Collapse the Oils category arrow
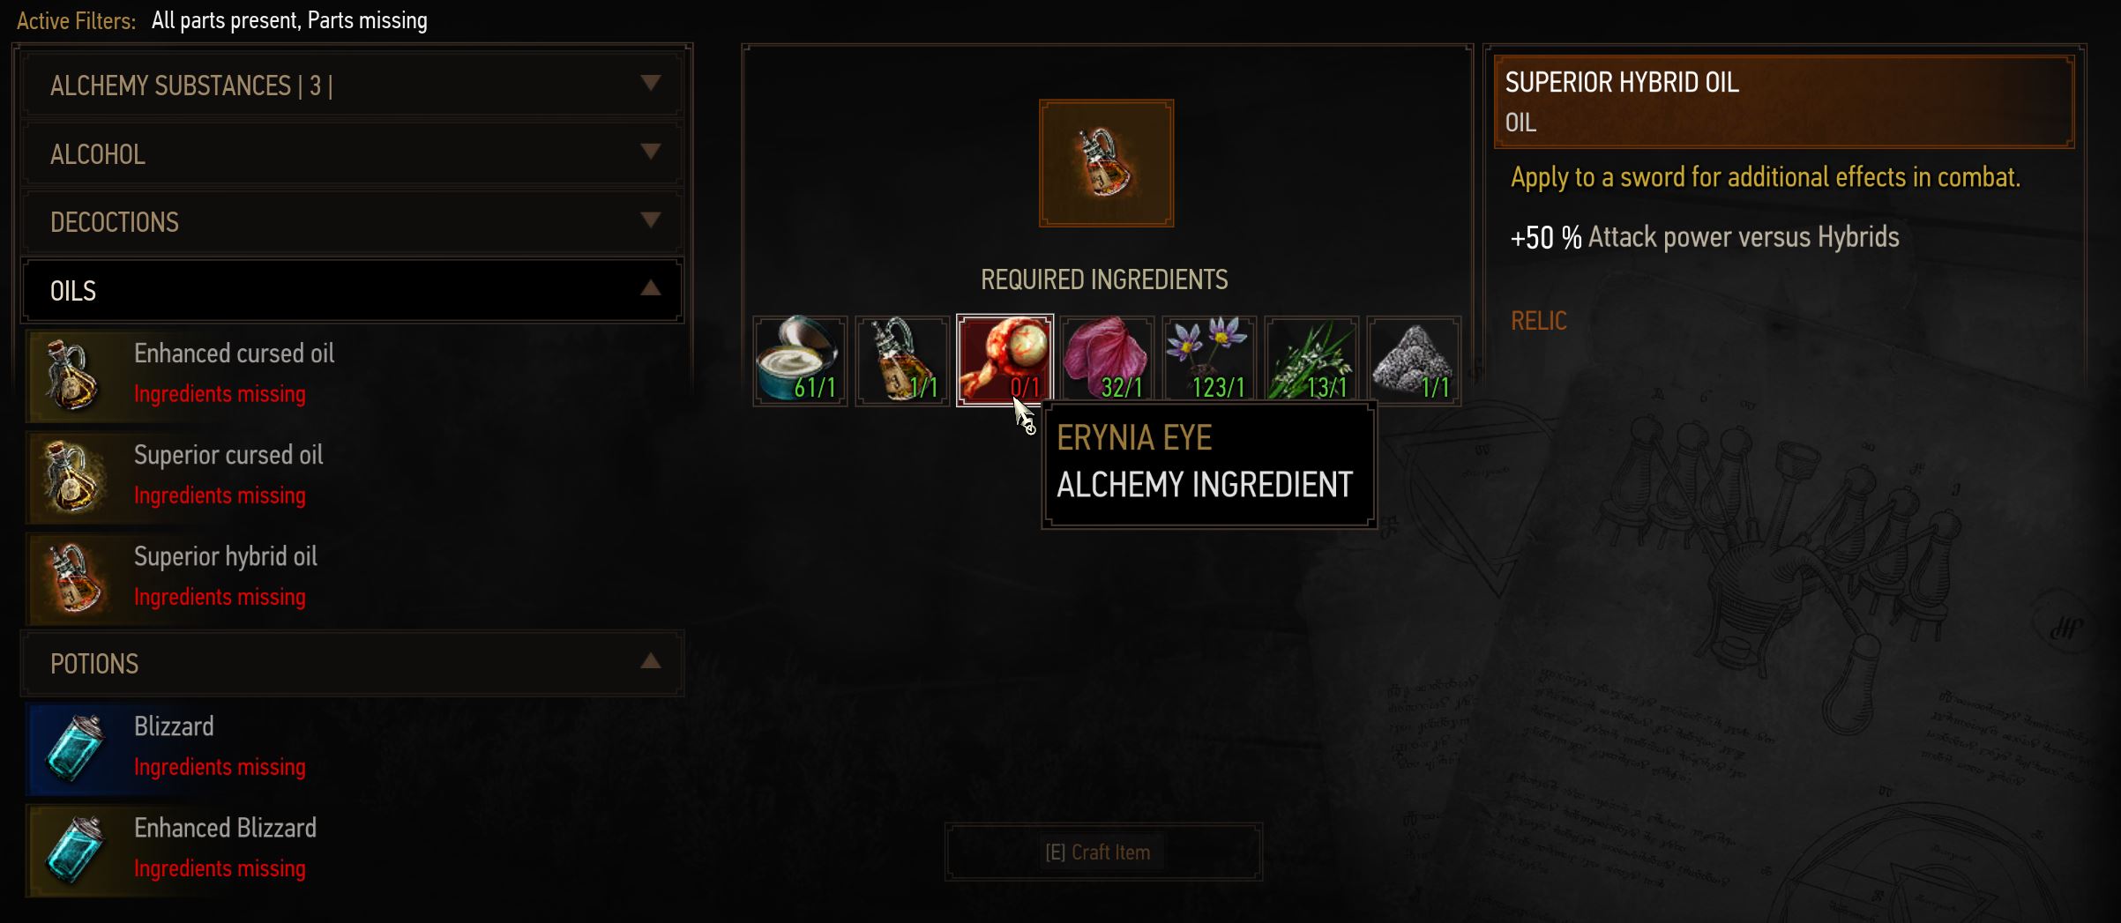The width and height of the screenshot is (2121, 923). (651, 287)
